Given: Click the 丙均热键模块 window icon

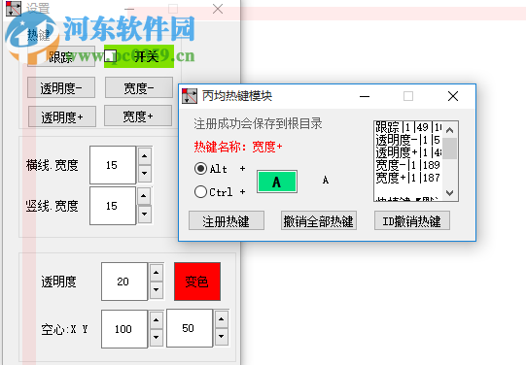Looking at the screenshot, I should click(190, 96).
